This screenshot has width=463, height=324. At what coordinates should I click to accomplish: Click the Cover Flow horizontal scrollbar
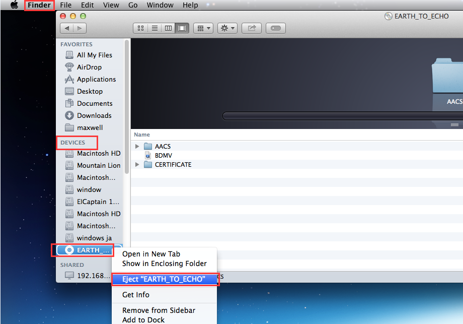(x=343, y=116)
